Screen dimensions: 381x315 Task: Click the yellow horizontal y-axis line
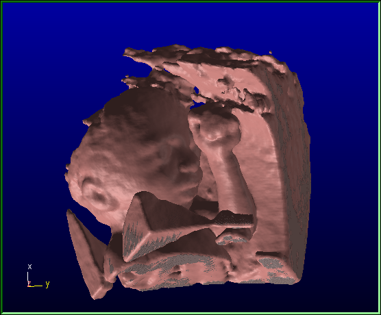(36, 286)
